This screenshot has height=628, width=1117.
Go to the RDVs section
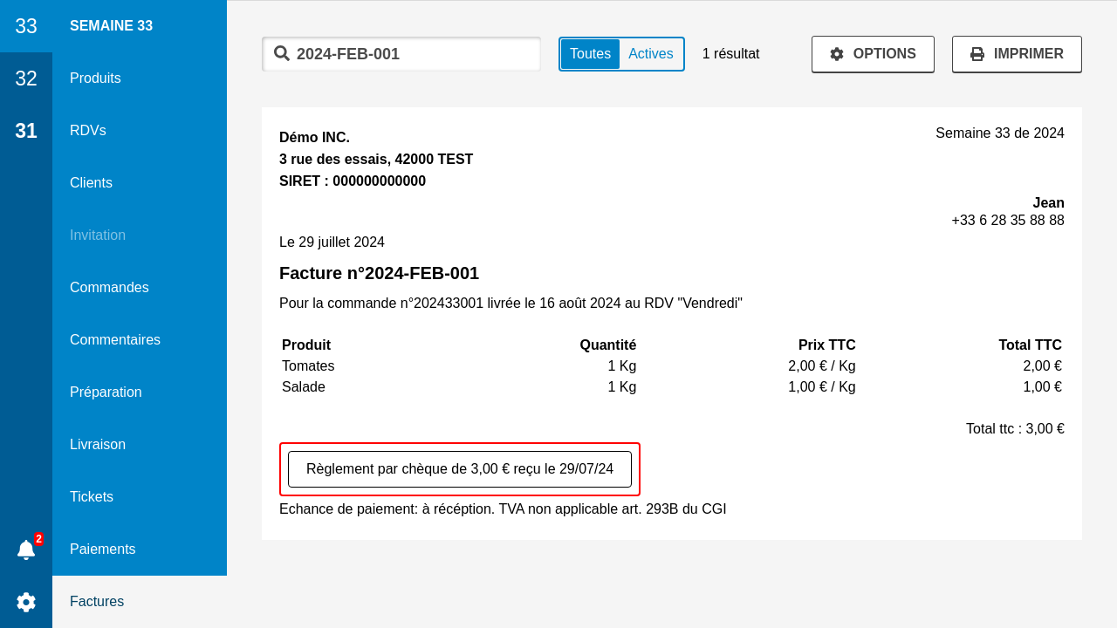point(88,131)
